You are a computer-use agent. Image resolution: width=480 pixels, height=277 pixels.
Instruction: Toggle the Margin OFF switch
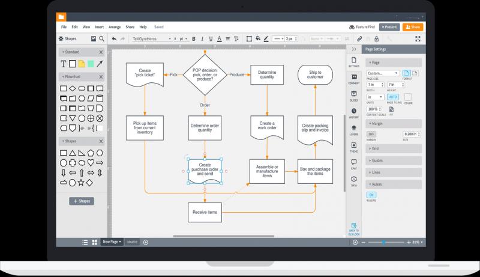(371, 133)
